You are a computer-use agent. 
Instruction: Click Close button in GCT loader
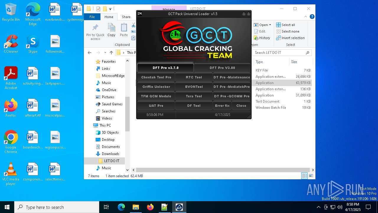241,106
